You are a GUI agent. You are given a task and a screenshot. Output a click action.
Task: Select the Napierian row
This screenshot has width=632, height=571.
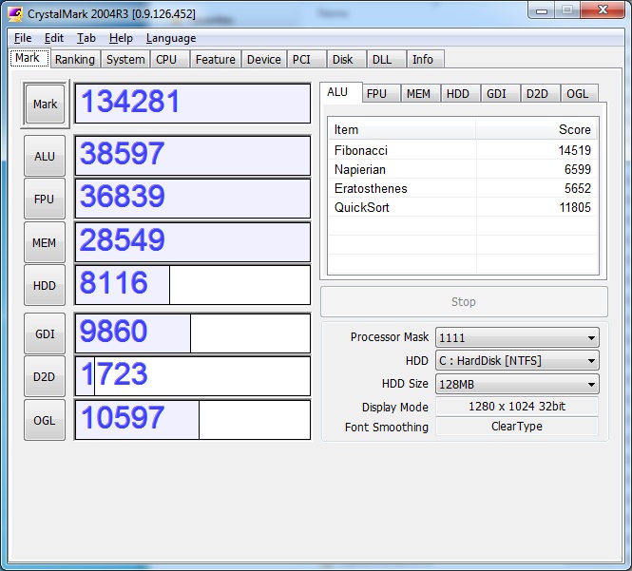pyautogui.click(x=463, y=169)
